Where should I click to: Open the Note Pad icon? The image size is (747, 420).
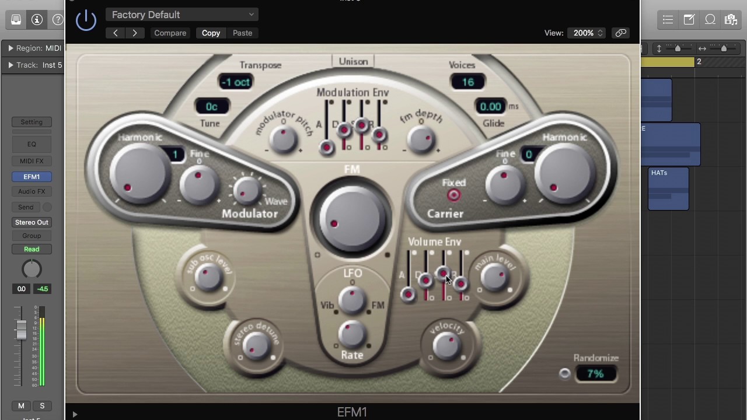coord(689,20)
